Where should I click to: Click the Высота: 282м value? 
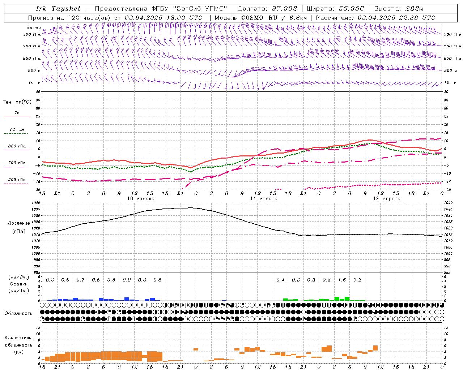398,9
